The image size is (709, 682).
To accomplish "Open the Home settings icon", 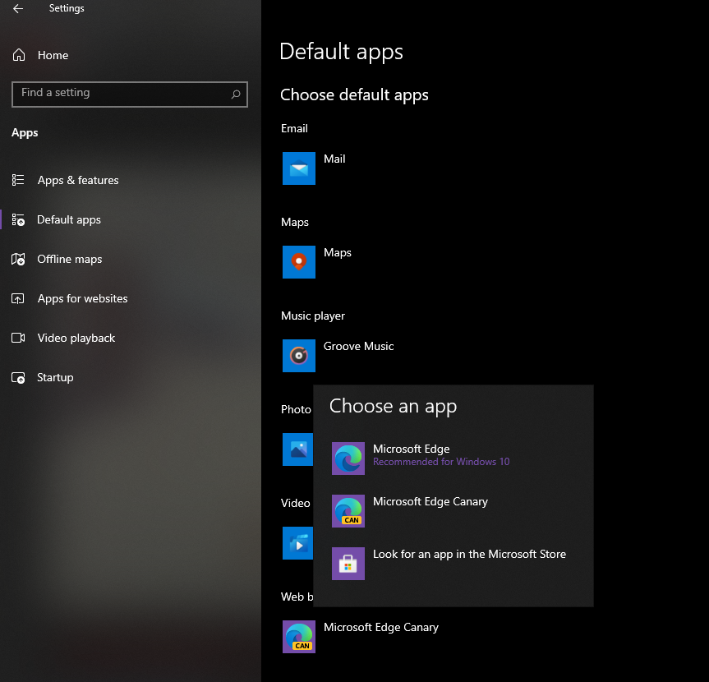I will click(19, 55).
